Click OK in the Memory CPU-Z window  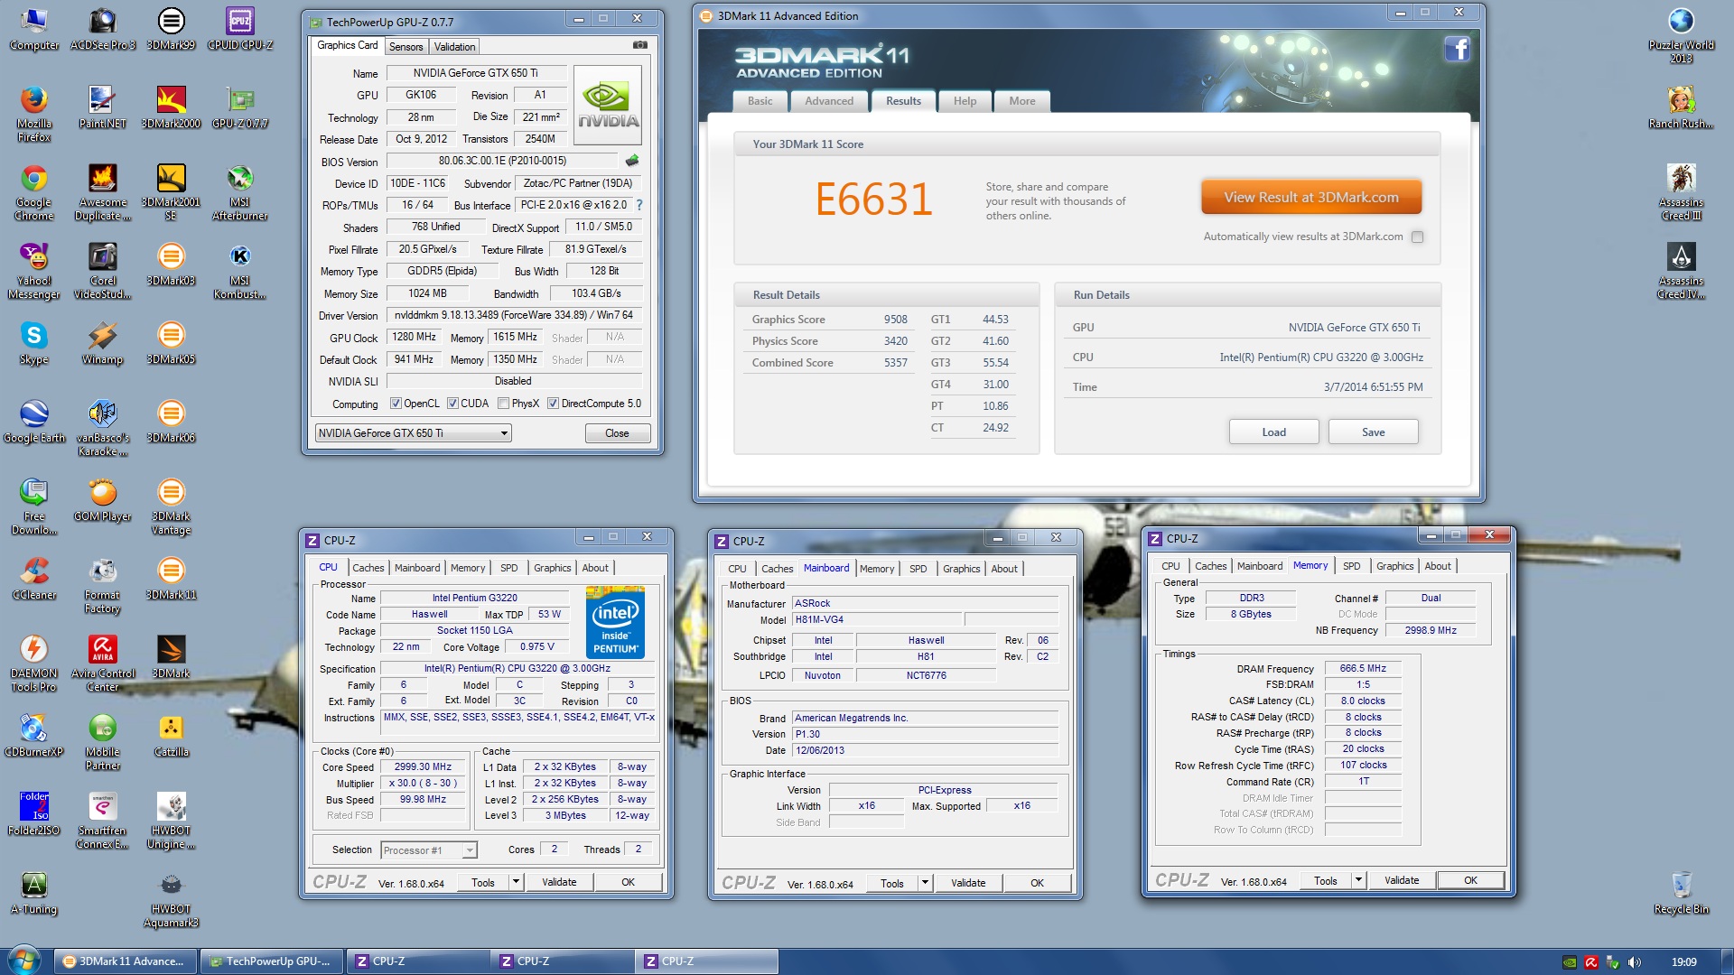click(x=1470, y=880)
